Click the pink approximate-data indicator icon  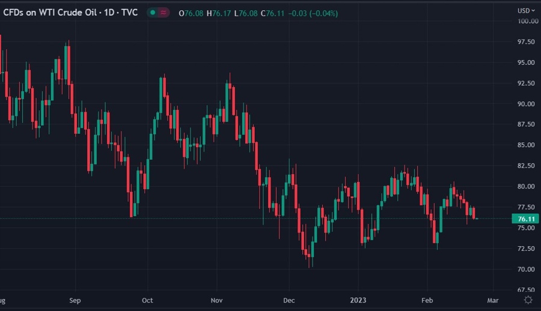(x=164, y=13)
